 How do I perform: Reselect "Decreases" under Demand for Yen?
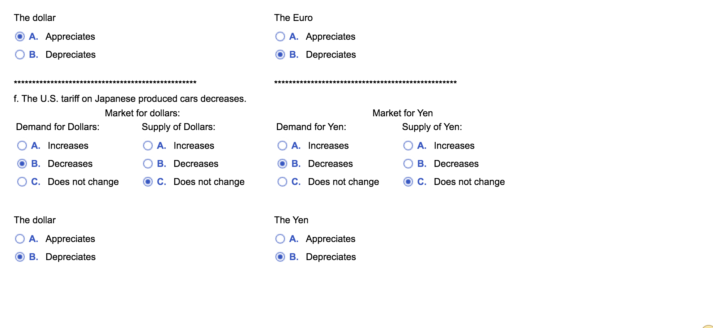click(282, 164)
